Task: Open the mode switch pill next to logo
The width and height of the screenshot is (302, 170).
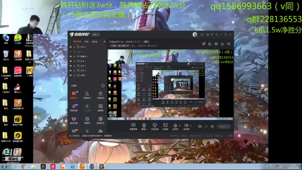Action: point(96,34)
